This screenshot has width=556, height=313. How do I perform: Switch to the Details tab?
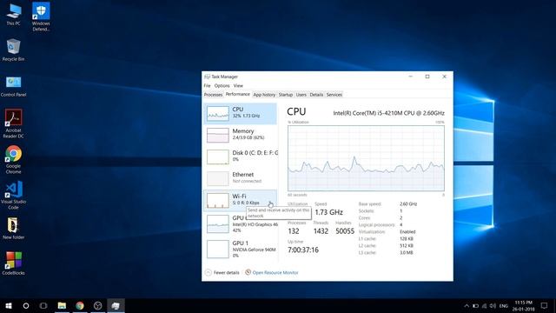316,95
